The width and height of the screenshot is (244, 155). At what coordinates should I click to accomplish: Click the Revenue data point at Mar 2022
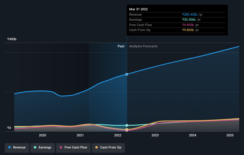pos(127,74)
